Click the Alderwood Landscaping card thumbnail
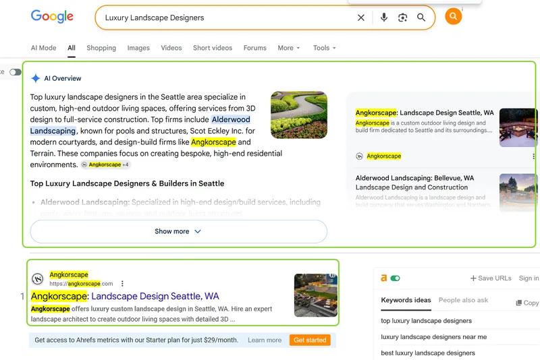 tap(518, 192)
